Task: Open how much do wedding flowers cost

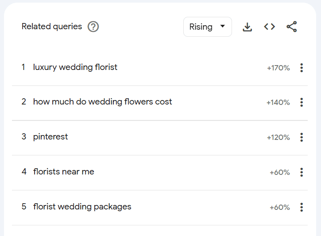Action: click(x=103, y=102)
